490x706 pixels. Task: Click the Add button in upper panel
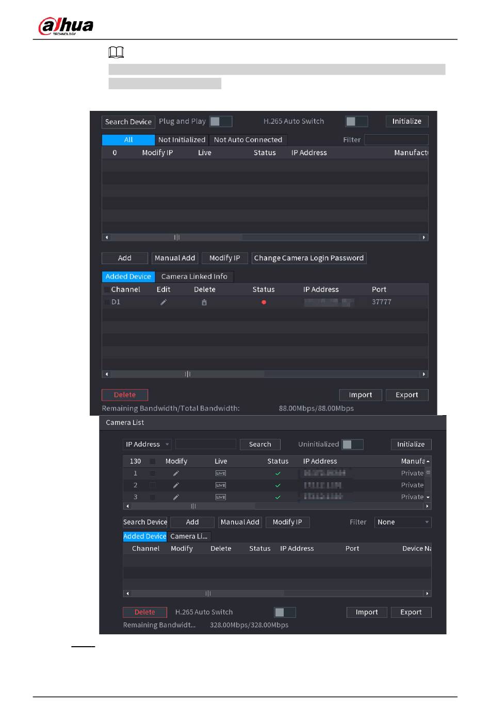click(x=125, y=258)
